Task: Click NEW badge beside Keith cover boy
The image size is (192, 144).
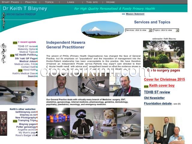Action: point(146,86)
